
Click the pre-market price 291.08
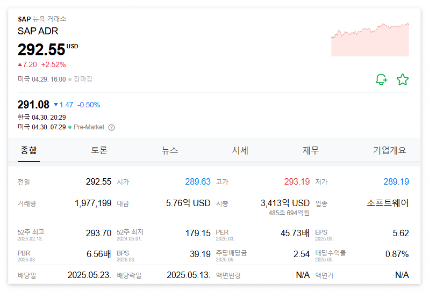coord(33,105)
